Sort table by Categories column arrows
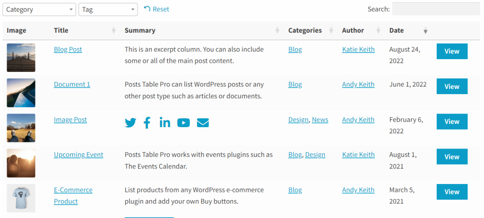 331,30
